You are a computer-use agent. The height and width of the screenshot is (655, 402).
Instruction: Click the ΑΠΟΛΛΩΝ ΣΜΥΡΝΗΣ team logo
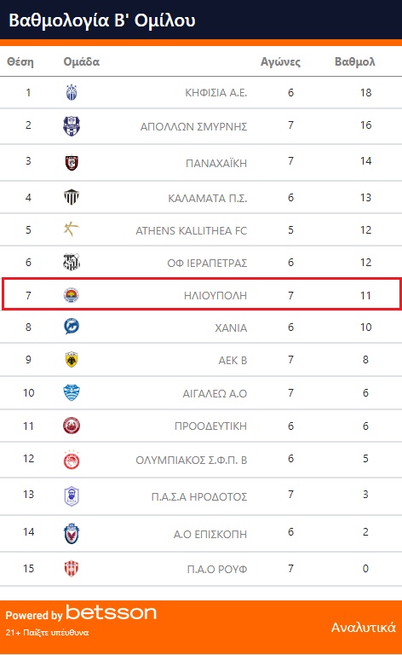pos(72,125)
